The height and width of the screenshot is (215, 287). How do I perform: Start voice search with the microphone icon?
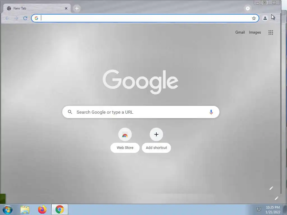coord(211,112)
